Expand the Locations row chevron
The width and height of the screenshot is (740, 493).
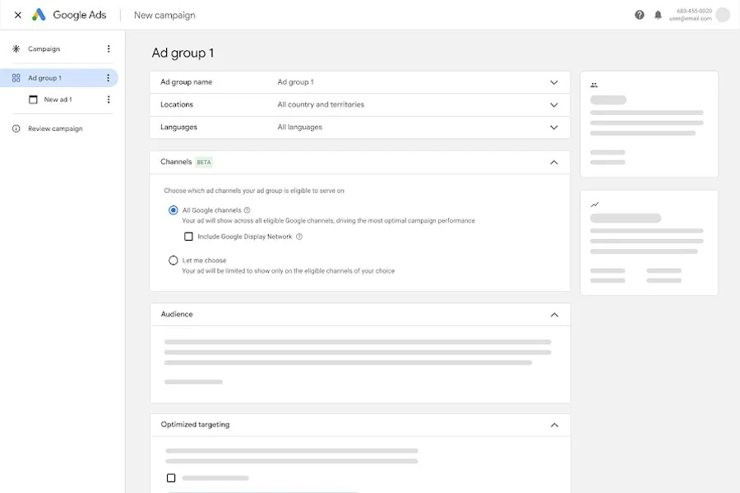point(554,104)
